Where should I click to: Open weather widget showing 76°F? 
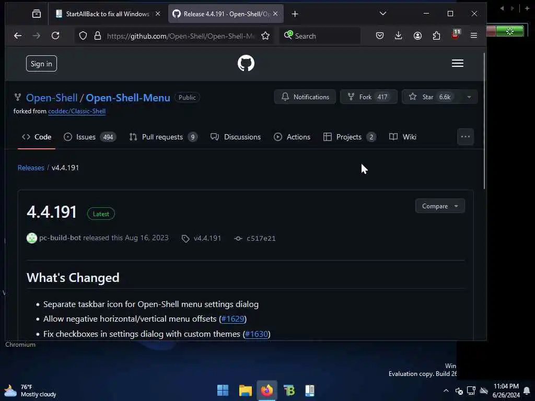pyautogui.click(x=30, y=391)
